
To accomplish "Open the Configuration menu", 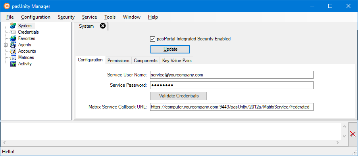I will coord(36,17).
